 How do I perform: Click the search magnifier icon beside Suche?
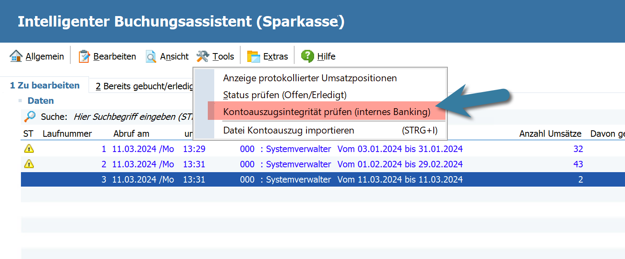[29, 117]
